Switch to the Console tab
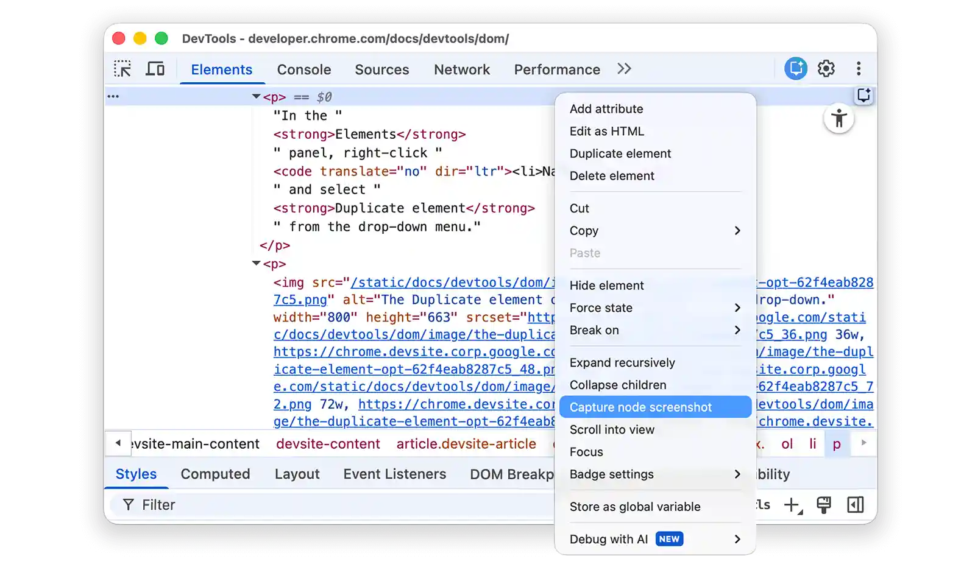 pyautogui.click(x=303, y=69)
